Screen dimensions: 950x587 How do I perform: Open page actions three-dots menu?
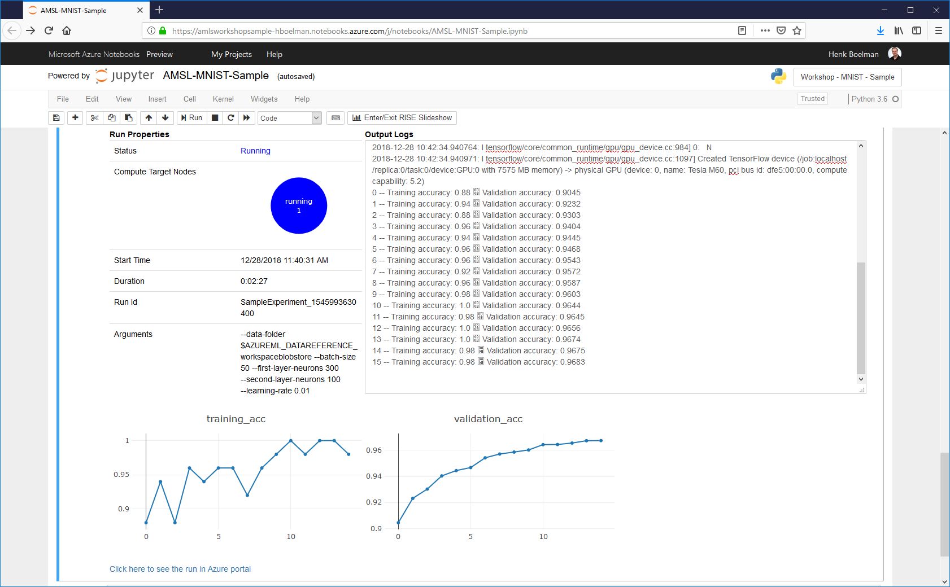pyautogui.click(x=765, y=30)
